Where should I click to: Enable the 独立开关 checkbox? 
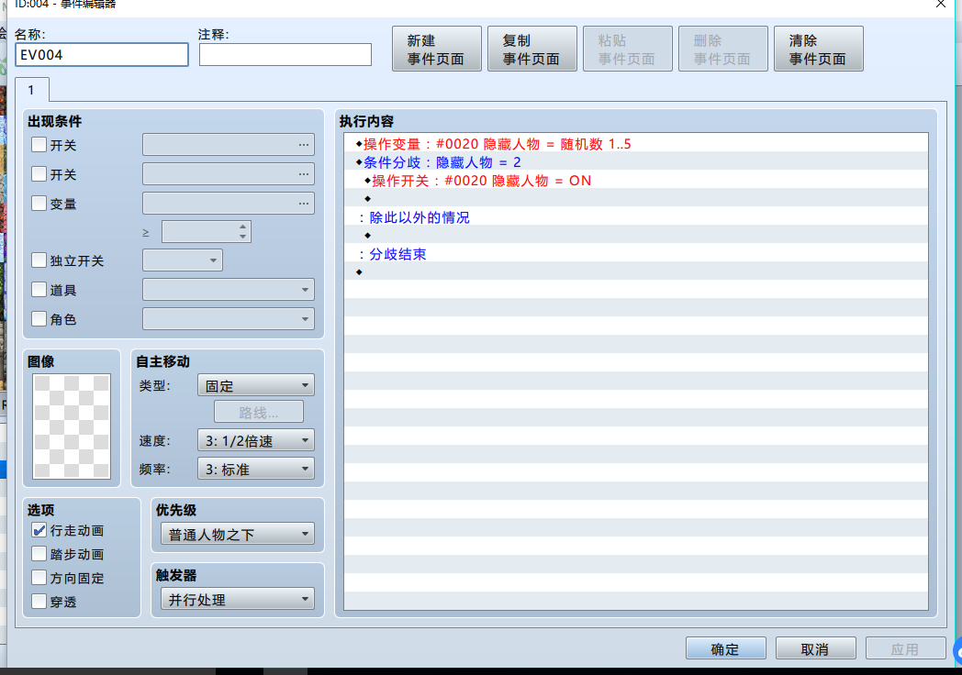(39, 260)
